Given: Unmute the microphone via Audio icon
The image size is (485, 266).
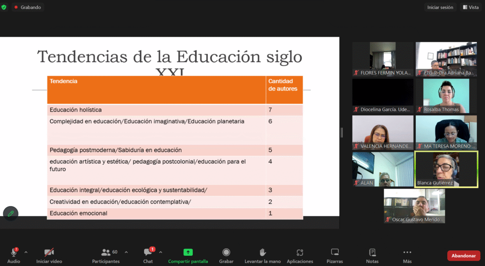Looking at the screenshot, I should click(x=14, y=253).
